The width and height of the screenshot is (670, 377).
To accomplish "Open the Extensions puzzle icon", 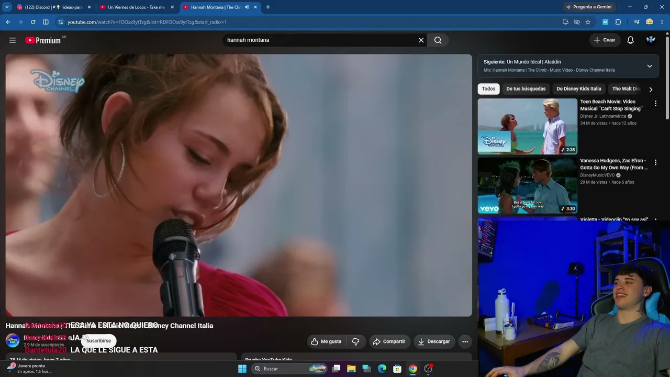I will pyautogui.click(x=618, y=22).
